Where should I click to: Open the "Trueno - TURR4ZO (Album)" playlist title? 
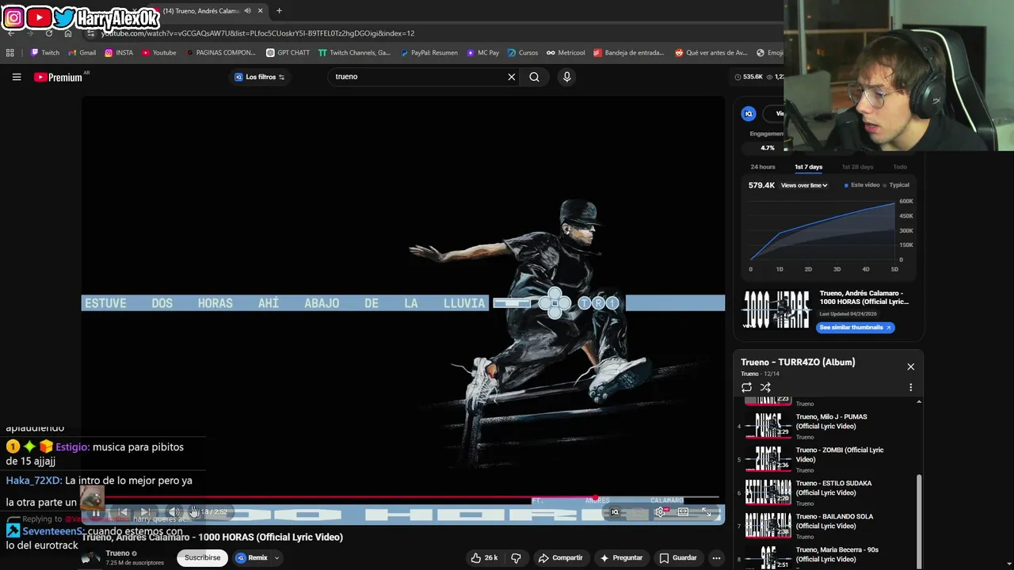(798, 363)
